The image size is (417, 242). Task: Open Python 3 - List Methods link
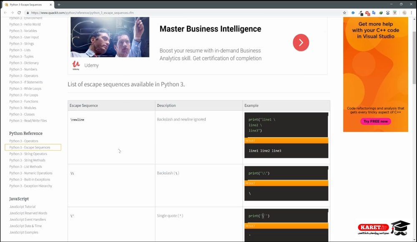pyautogui.click(x=25, y=166)
